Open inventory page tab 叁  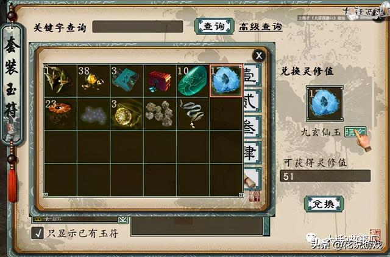[252, 127]
